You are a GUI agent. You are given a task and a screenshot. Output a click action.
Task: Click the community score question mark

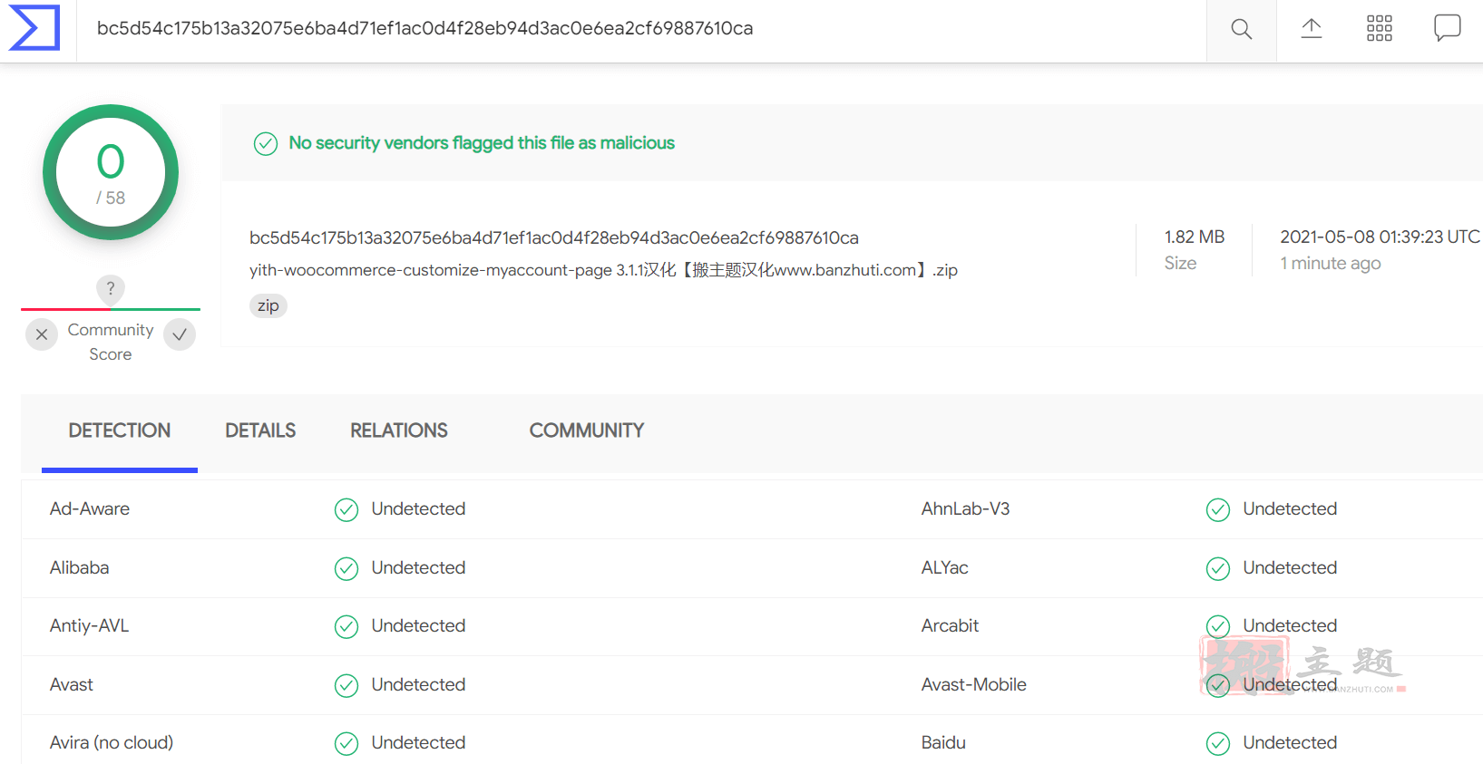(x=111, y=288)
